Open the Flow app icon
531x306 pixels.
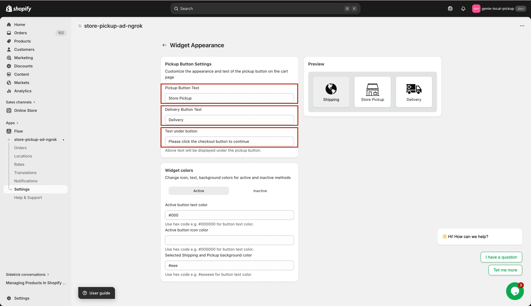tap(9, 131)
